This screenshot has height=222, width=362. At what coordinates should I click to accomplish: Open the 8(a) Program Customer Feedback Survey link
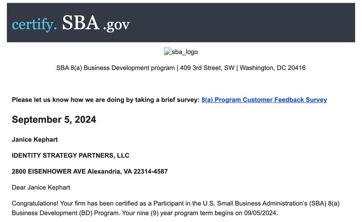point(264,100)
